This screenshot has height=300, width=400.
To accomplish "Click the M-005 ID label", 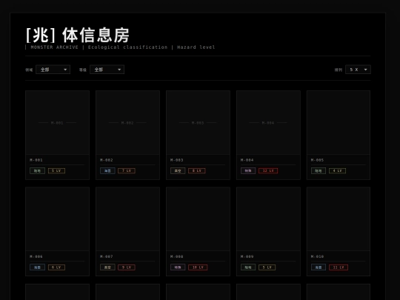I will tap(317, 160).
